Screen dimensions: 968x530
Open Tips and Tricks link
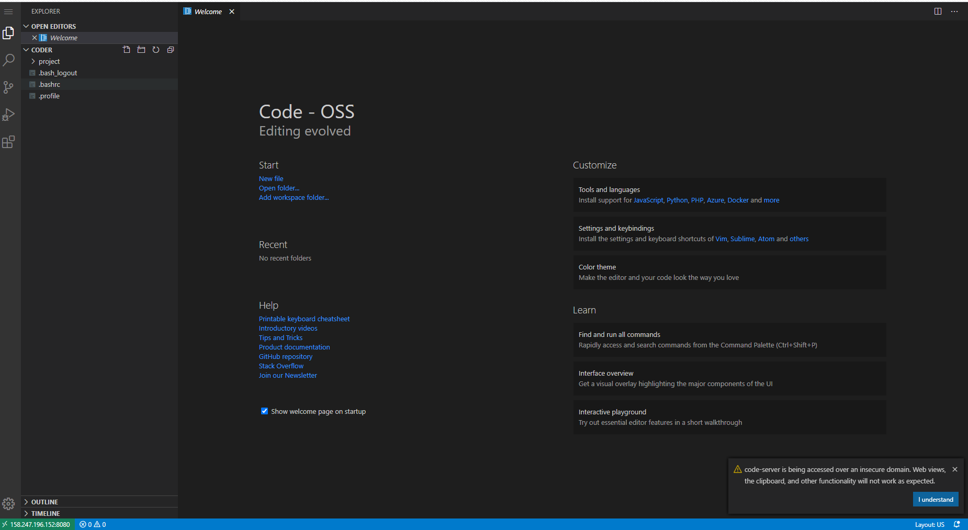coord(280,337)
